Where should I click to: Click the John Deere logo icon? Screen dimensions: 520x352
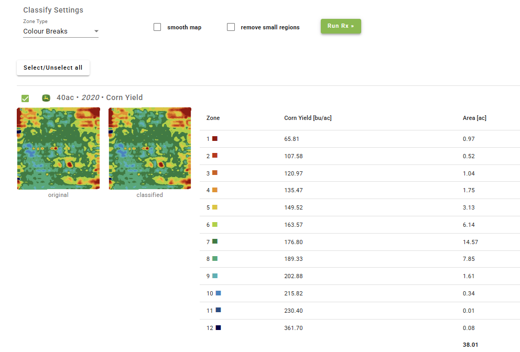46,98
